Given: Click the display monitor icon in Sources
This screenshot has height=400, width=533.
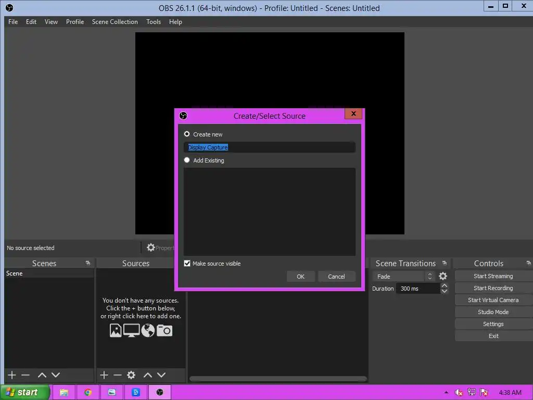Looking at the screenshot, I should click(x=132, y=330).
